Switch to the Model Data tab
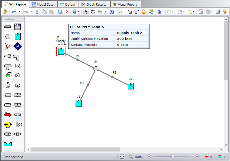 click(x=43, y=4)
